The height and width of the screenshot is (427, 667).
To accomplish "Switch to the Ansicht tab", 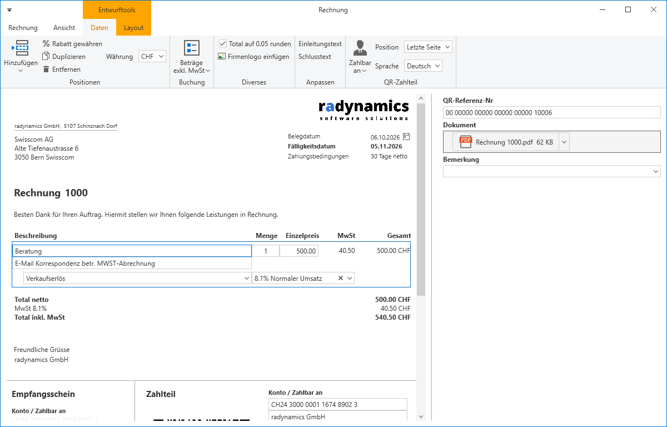I will [64, 28].
